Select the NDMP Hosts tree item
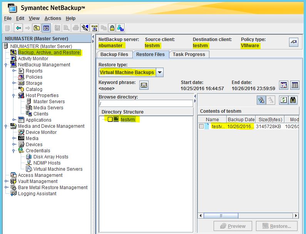The width and height of the screenshot is (306, 234). click(x=47, y=163)
